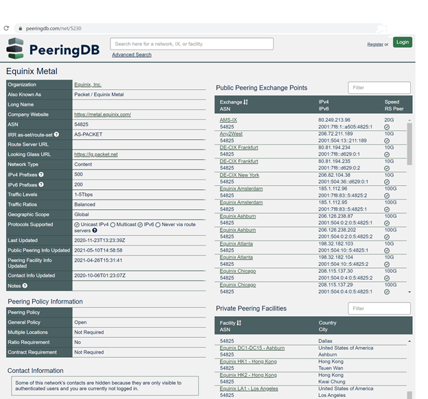Select the 20G speed of AMS-IX
The height and width of the screenshot is (399, 428).
click(389, 120)
